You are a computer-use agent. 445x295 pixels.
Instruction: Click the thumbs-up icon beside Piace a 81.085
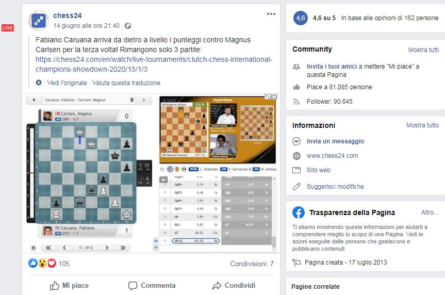pos(296,87)
